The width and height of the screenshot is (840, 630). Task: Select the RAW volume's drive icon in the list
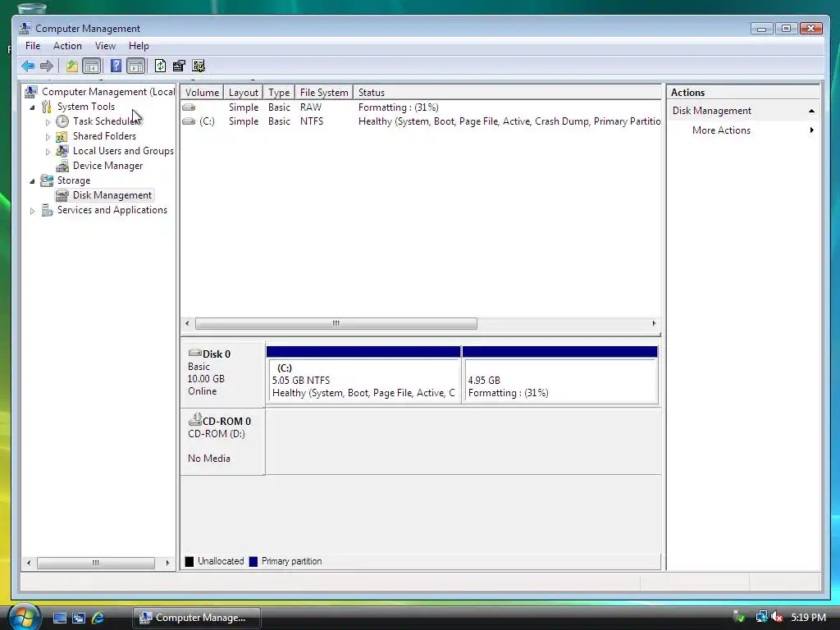[x=189, y=107]
